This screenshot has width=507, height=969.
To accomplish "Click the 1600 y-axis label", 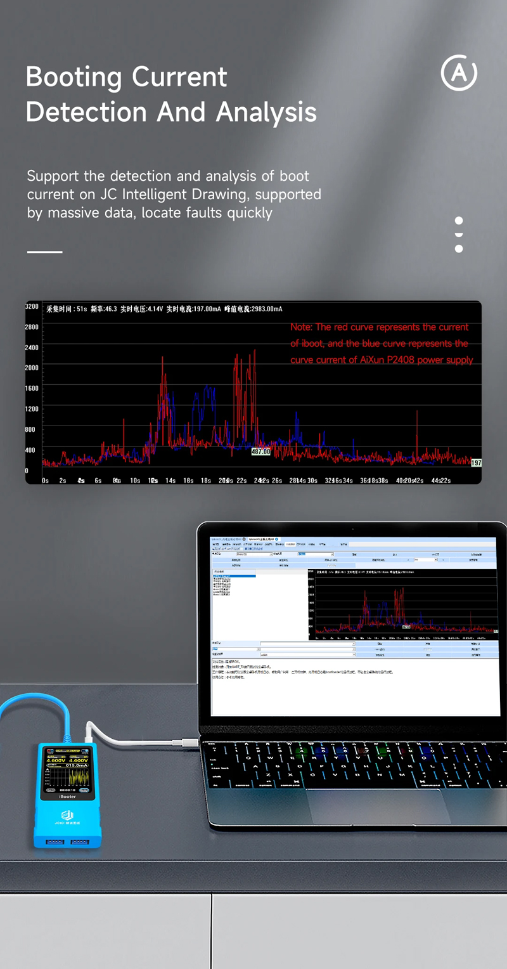I will tap(32, 388).
